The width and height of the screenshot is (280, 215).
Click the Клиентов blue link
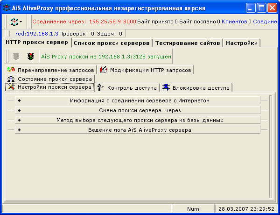234,21
